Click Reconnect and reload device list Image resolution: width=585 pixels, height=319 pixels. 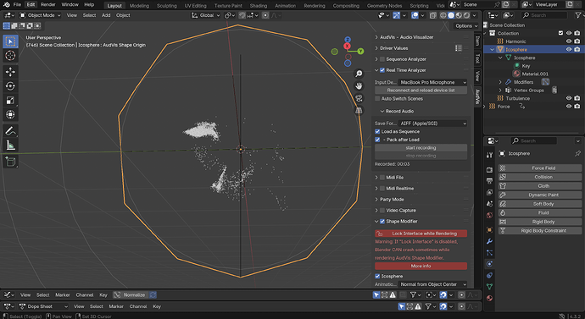421,91
